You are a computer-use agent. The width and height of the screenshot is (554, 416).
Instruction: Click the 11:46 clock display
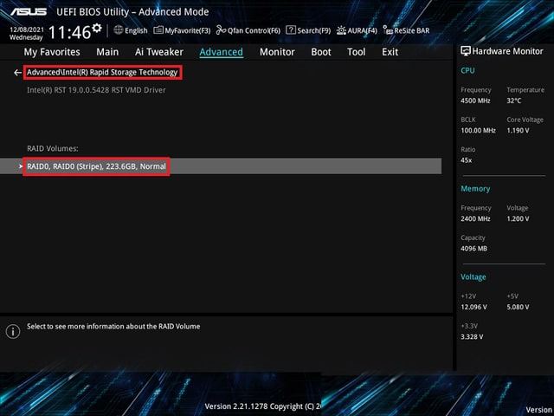tap(69, 33)
